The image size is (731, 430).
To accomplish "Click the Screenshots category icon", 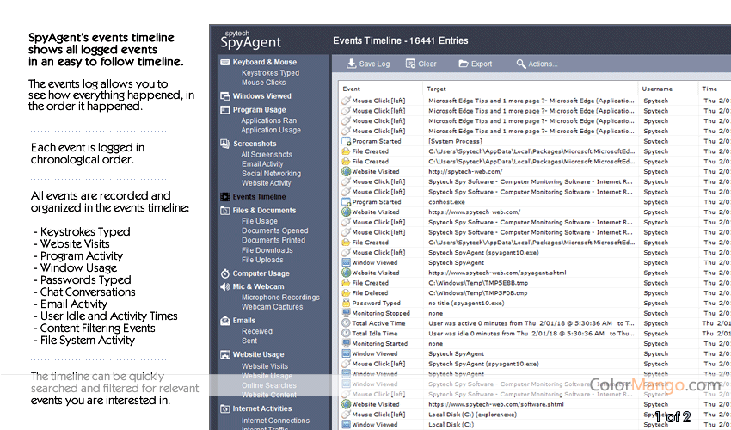I will (224, 144).
